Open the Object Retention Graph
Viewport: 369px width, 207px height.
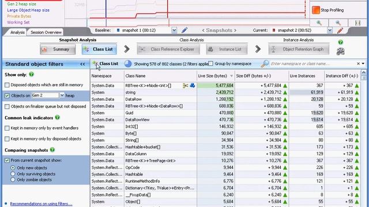coord(299,49)
